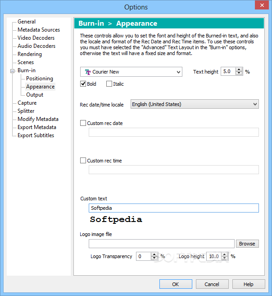Image resolution: width=272 pixels, height=296 pixels.
Task: Decrease Logo Transparency with down arrow
Action: [x=154, y=258]
